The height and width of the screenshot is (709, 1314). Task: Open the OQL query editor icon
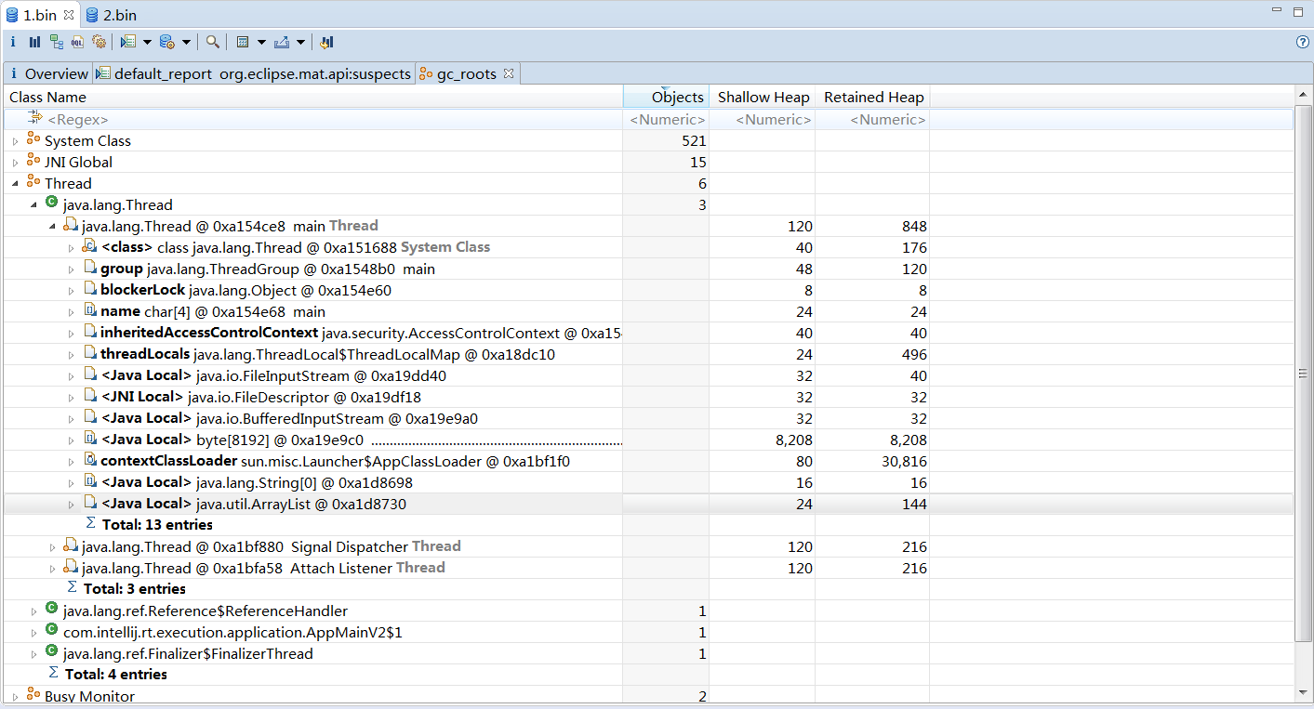coord(78,42)
